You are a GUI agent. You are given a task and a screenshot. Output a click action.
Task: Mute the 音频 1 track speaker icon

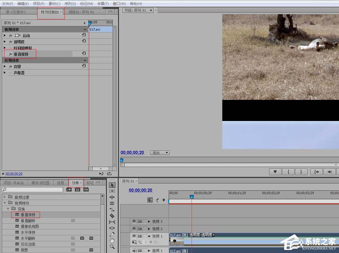(134, 251)
